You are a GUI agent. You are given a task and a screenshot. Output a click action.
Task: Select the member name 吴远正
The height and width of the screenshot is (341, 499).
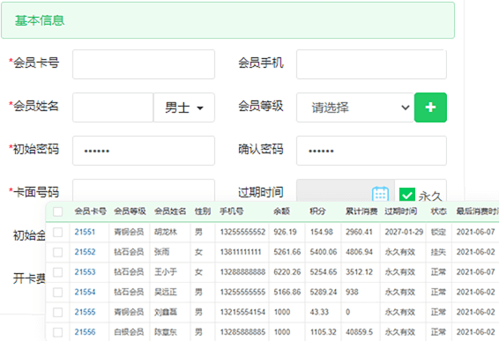(166, 292)
